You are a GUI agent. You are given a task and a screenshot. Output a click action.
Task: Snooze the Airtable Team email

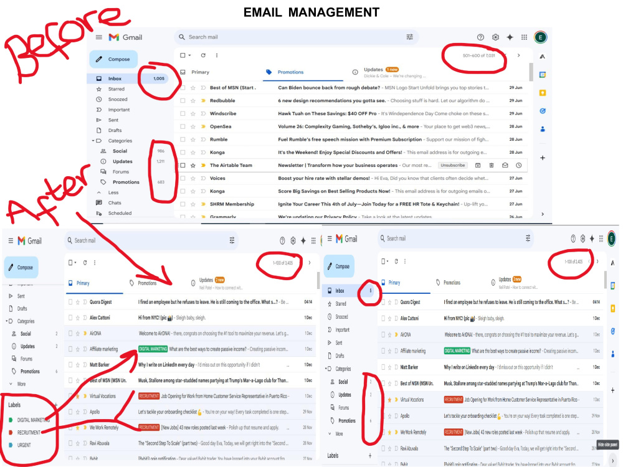518,165
